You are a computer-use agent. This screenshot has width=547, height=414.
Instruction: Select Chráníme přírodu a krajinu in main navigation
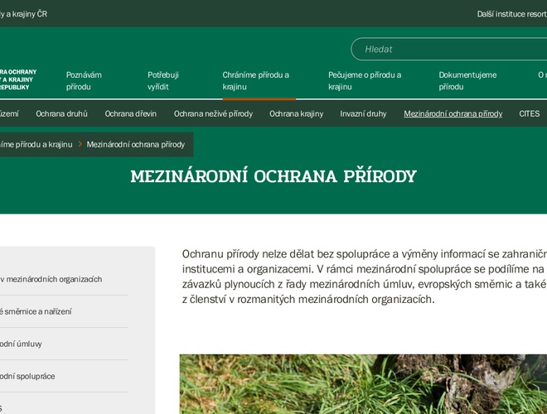[x=255, y=80]
